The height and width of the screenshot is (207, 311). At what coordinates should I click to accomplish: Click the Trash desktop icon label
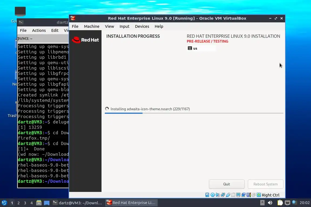pyautogui.click(x=12, y=116)
